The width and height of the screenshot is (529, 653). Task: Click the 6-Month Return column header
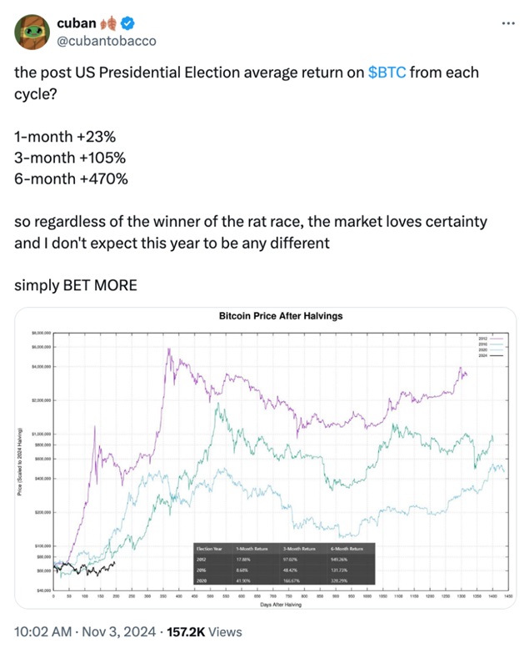point(348,549)
